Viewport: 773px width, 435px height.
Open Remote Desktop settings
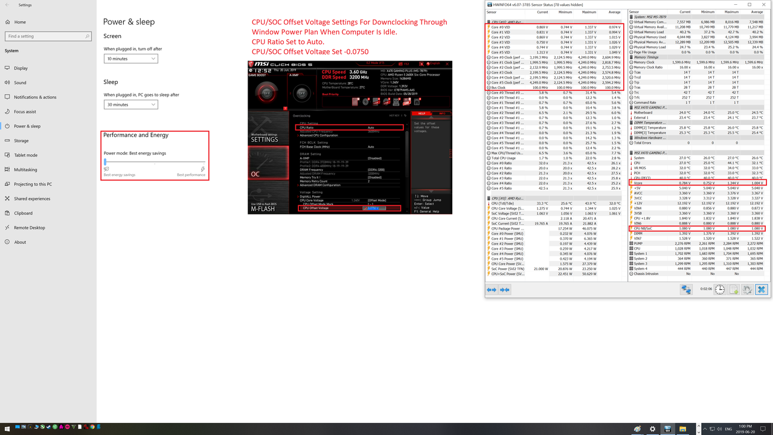click(x=30, y=228)
